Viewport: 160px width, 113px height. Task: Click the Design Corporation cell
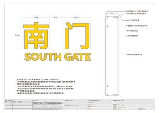pos(76,107)
